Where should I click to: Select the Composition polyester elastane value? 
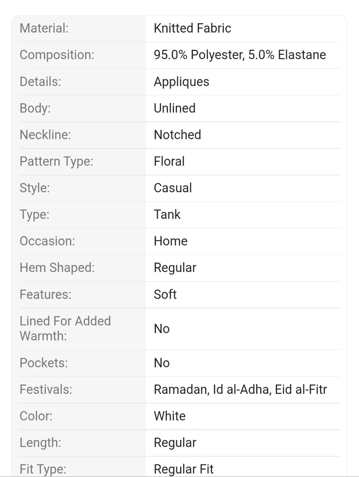coord(240,55)
